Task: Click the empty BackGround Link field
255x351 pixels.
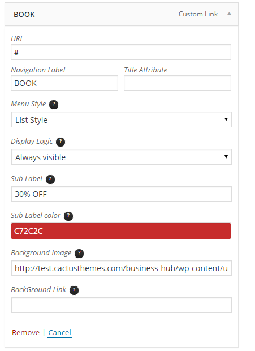Action: coord(122,305)
